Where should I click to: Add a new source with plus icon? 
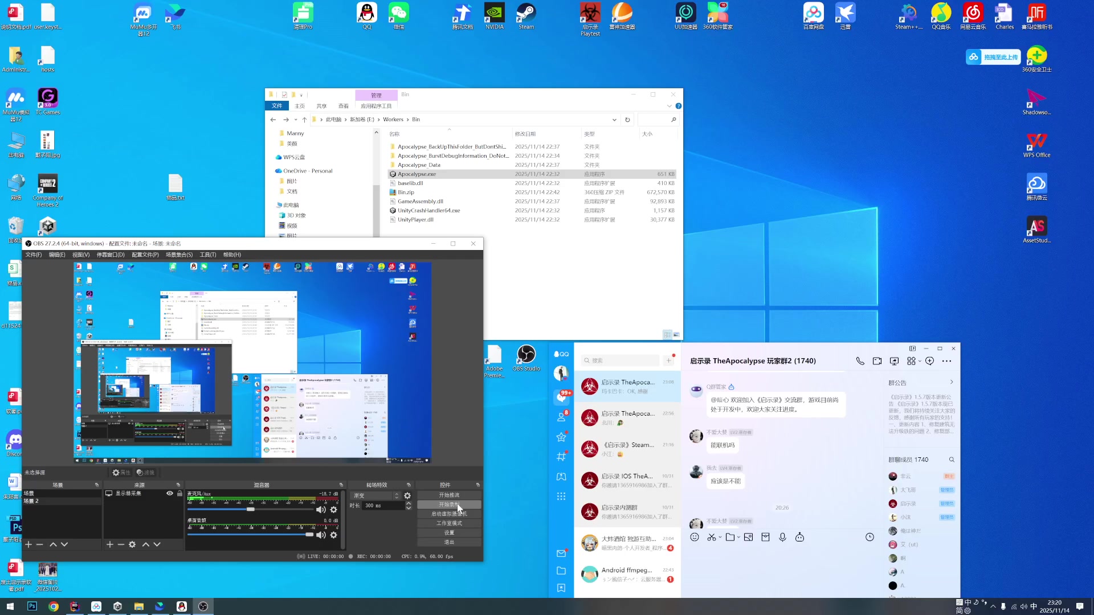(110, 545)
